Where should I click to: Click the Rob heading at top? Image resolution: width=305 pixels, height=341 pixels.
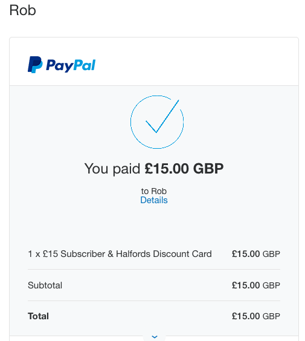coord(22,10)
